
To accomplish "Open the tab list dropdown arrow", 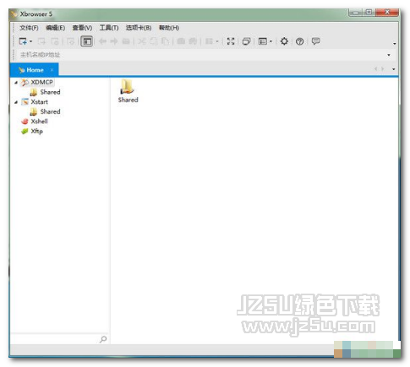I will click(x=394, y=69).
